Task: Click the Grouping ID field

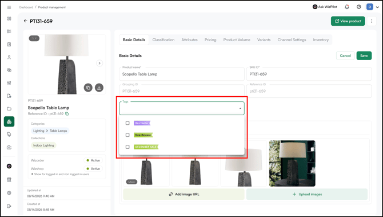Action: click(182, 91)
